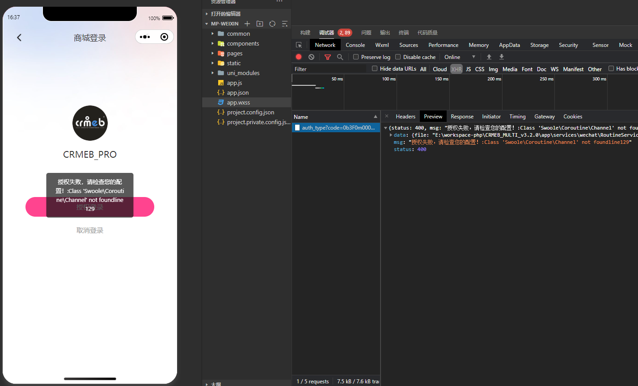Close the mini program via capsule circle
The height and width of the screenshot is (386, 638).
pos(164,37)
